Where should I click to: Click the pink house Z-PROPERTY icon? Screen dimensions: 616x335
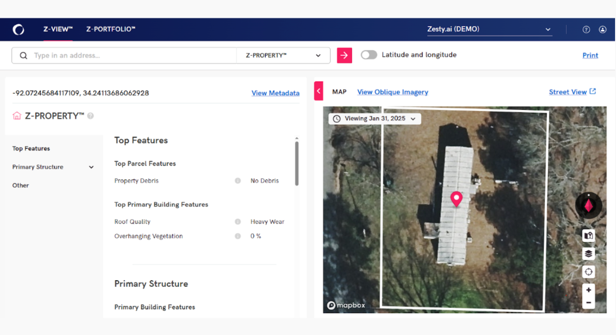(x=17, y=116)
